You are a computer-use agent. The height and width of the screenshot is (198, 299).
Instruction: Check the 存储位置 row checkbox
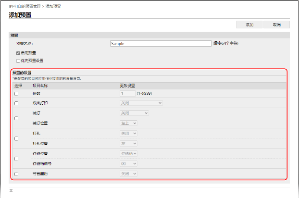(x=16, y=159)
